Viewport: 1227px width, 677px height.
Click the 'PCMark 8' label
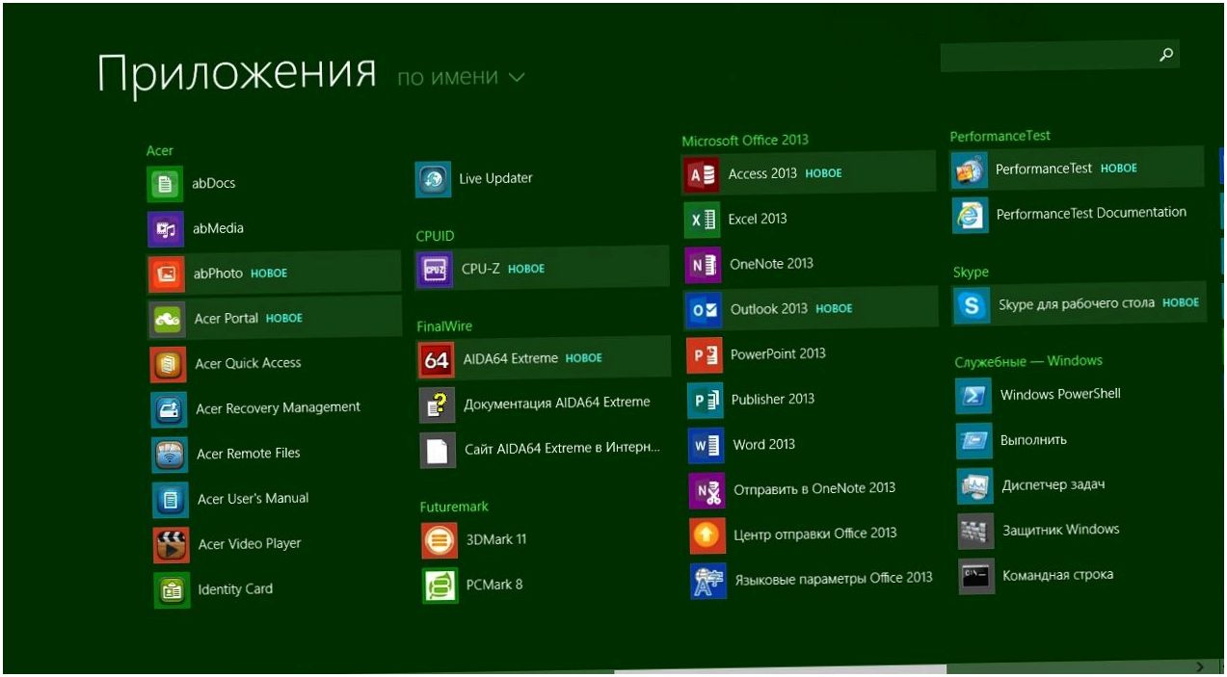[x=494, y=585]
